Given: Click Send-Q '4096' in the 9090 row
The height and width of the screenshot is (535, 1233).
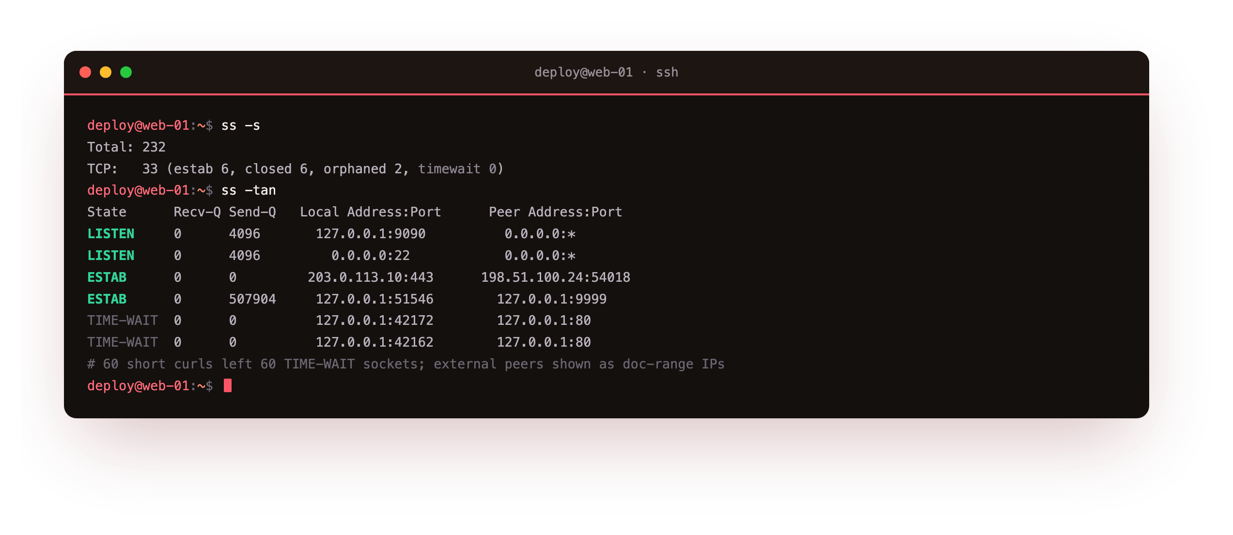Looking at the screenshot, I should [245, 234].
